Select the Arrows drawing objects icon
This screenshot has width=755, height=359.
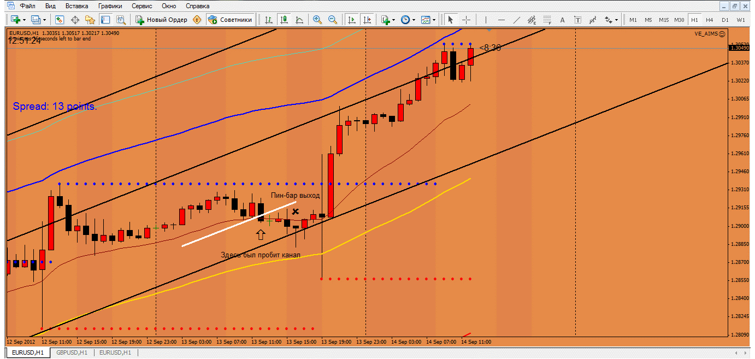click(609, 20)
